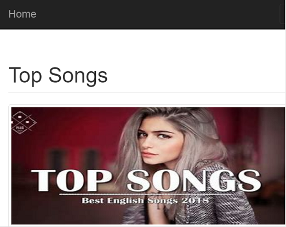This screenshot has width=286, height=227.
Task: Click the Home link in navbar
Action: click(22, 14)
